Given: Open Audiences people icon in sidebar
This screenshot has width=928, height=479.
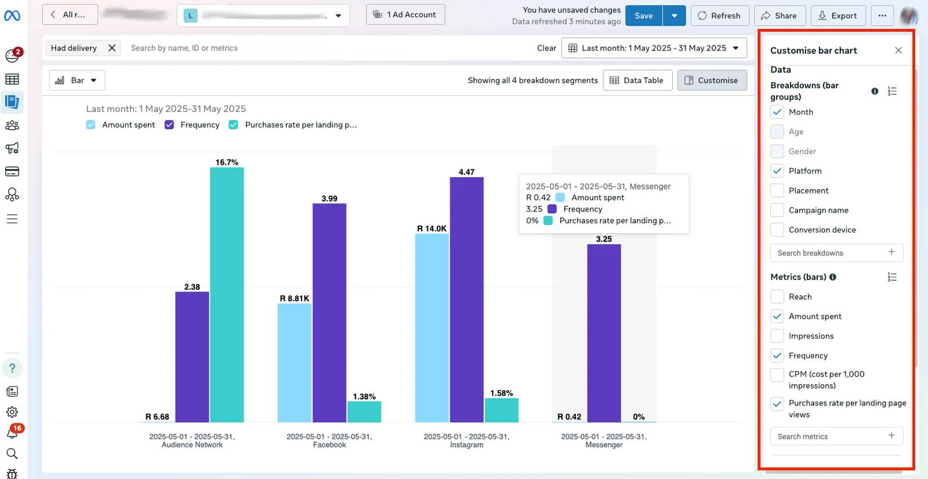Looking at the screenshot, I should [x=12, y=125].
